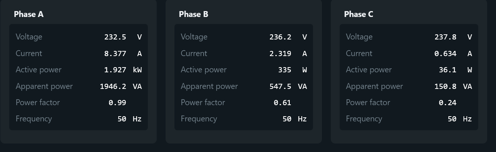Select Phase C current value 0.634

[446, 53]
